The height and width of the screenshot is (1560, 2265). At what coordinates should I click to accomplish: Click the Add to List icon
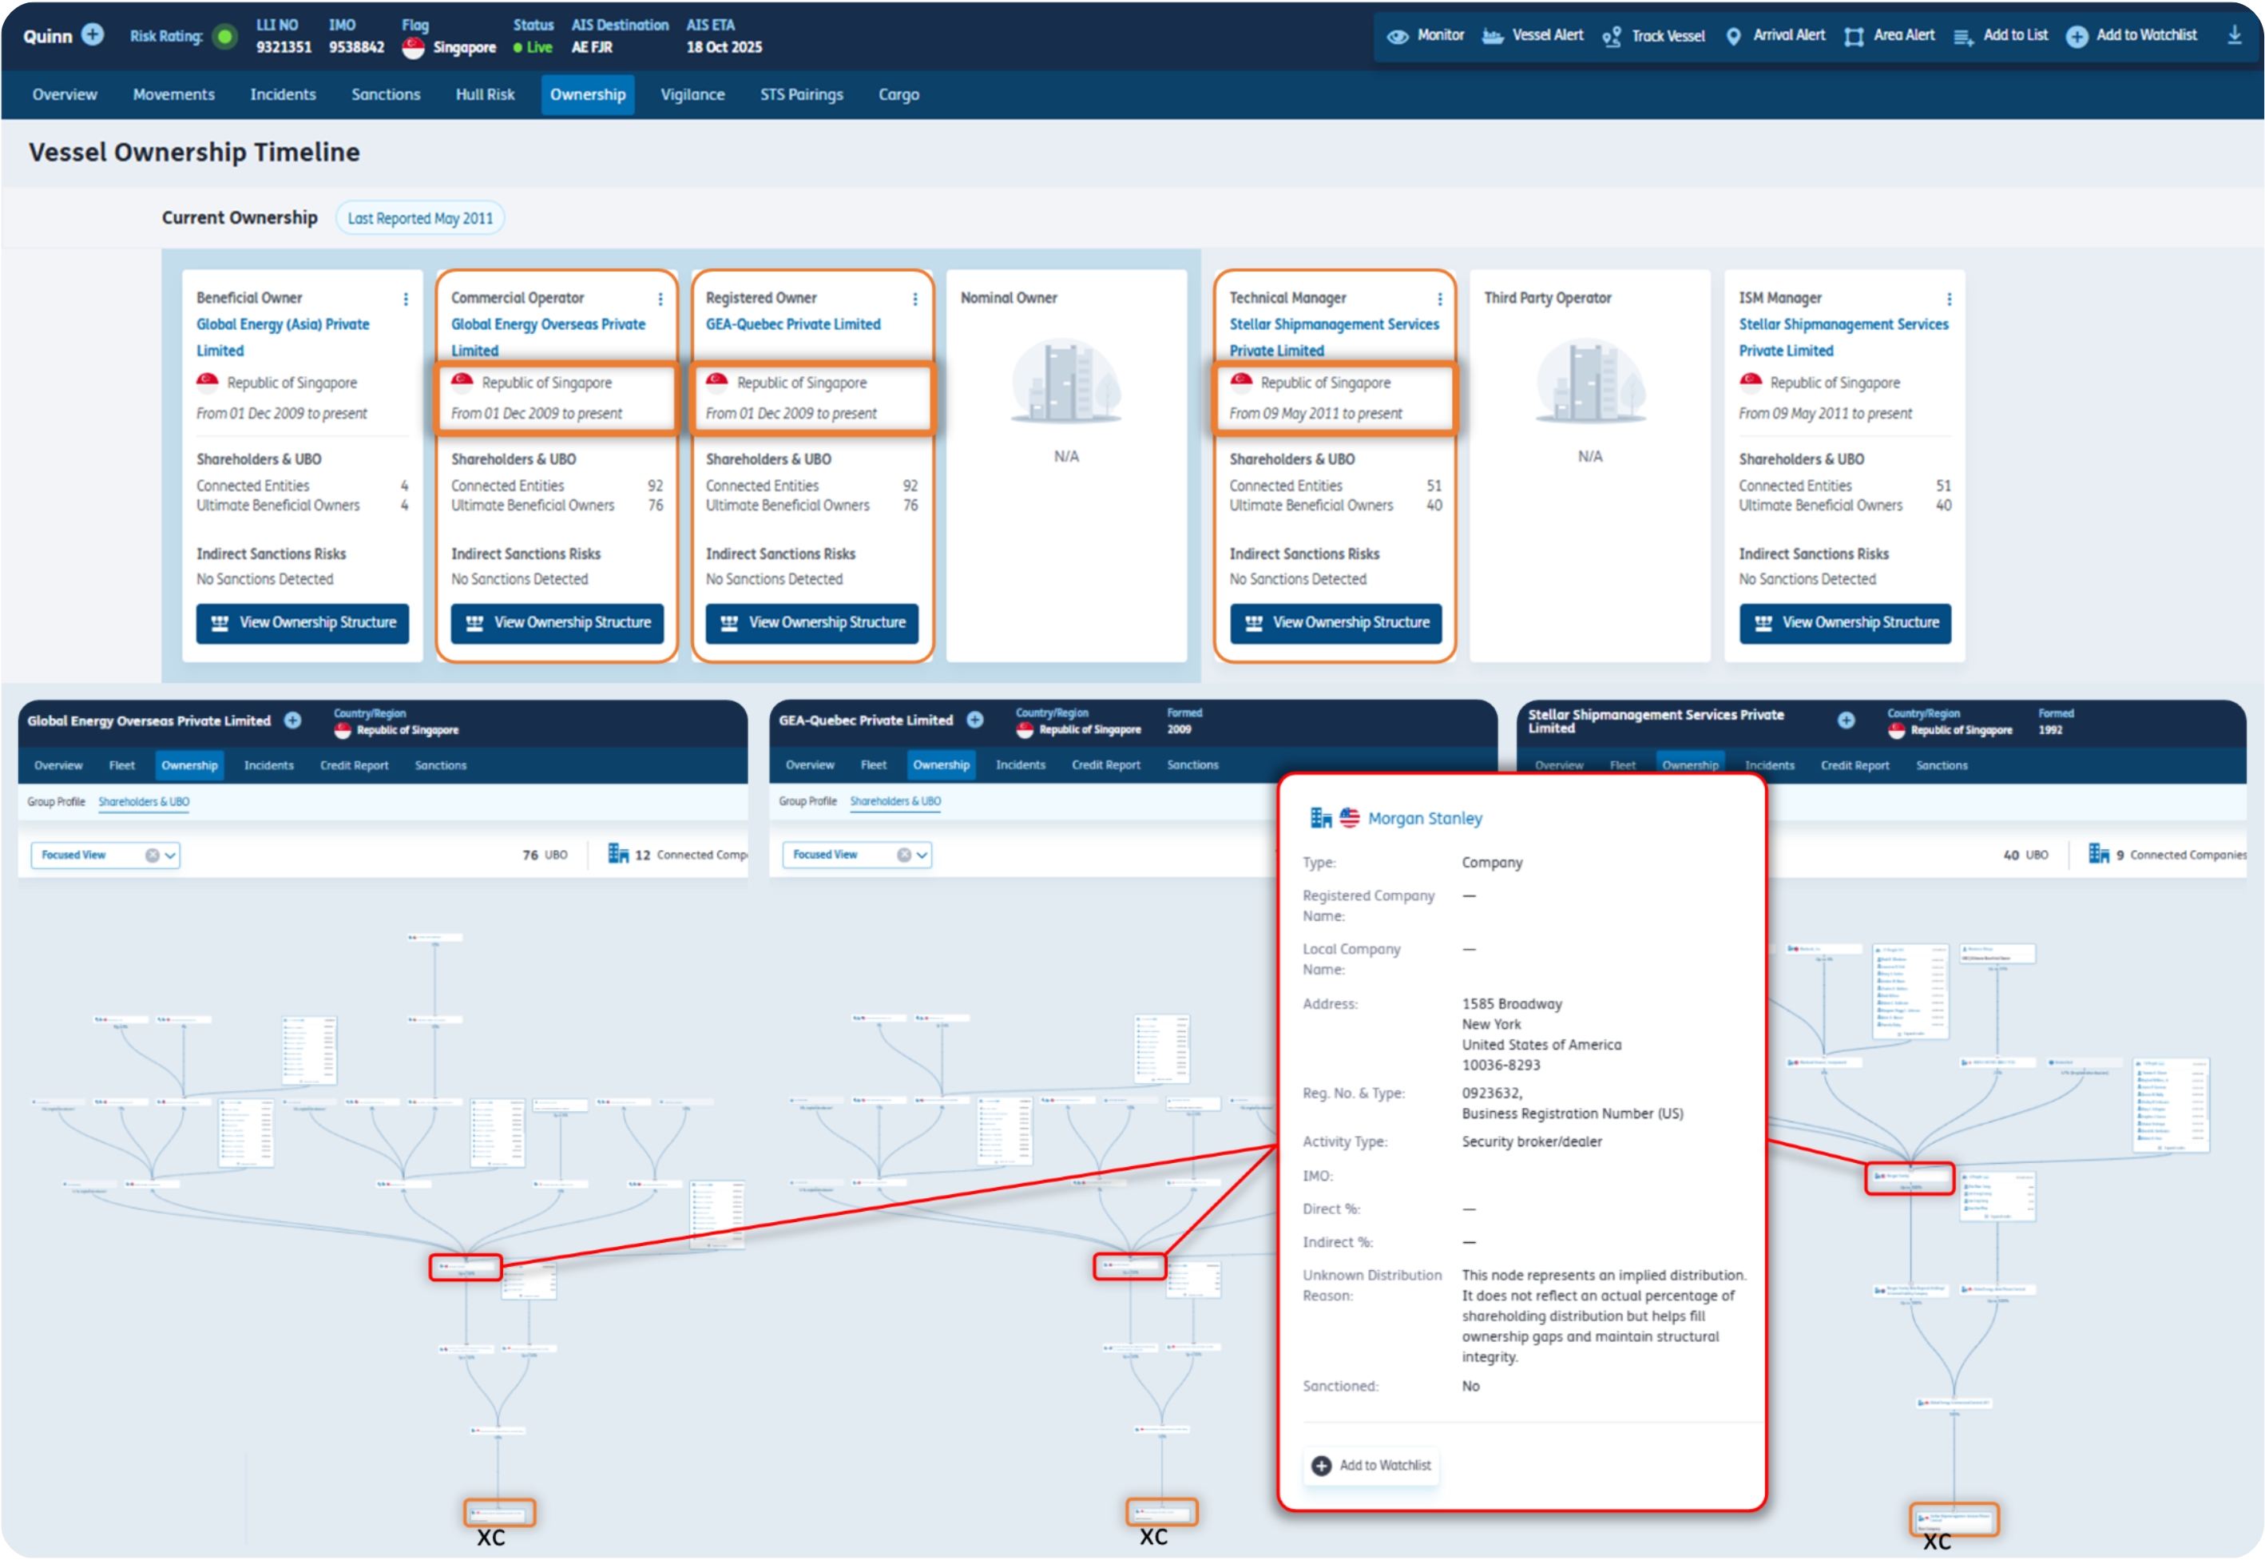(1962, 37)
